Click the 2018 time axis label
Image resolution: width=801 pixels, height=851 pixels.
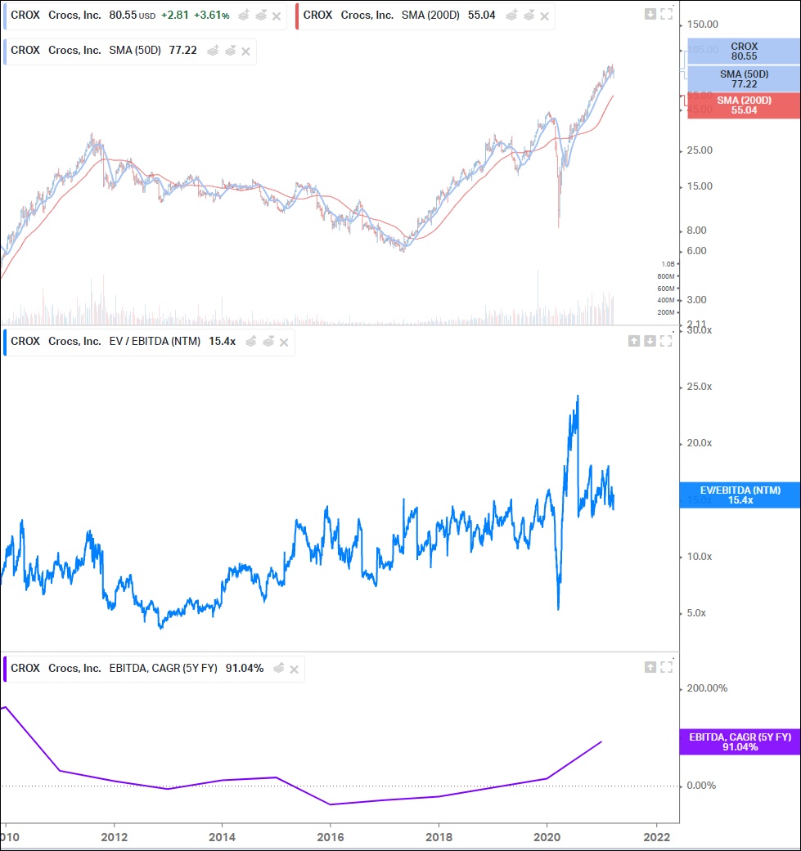439,837
